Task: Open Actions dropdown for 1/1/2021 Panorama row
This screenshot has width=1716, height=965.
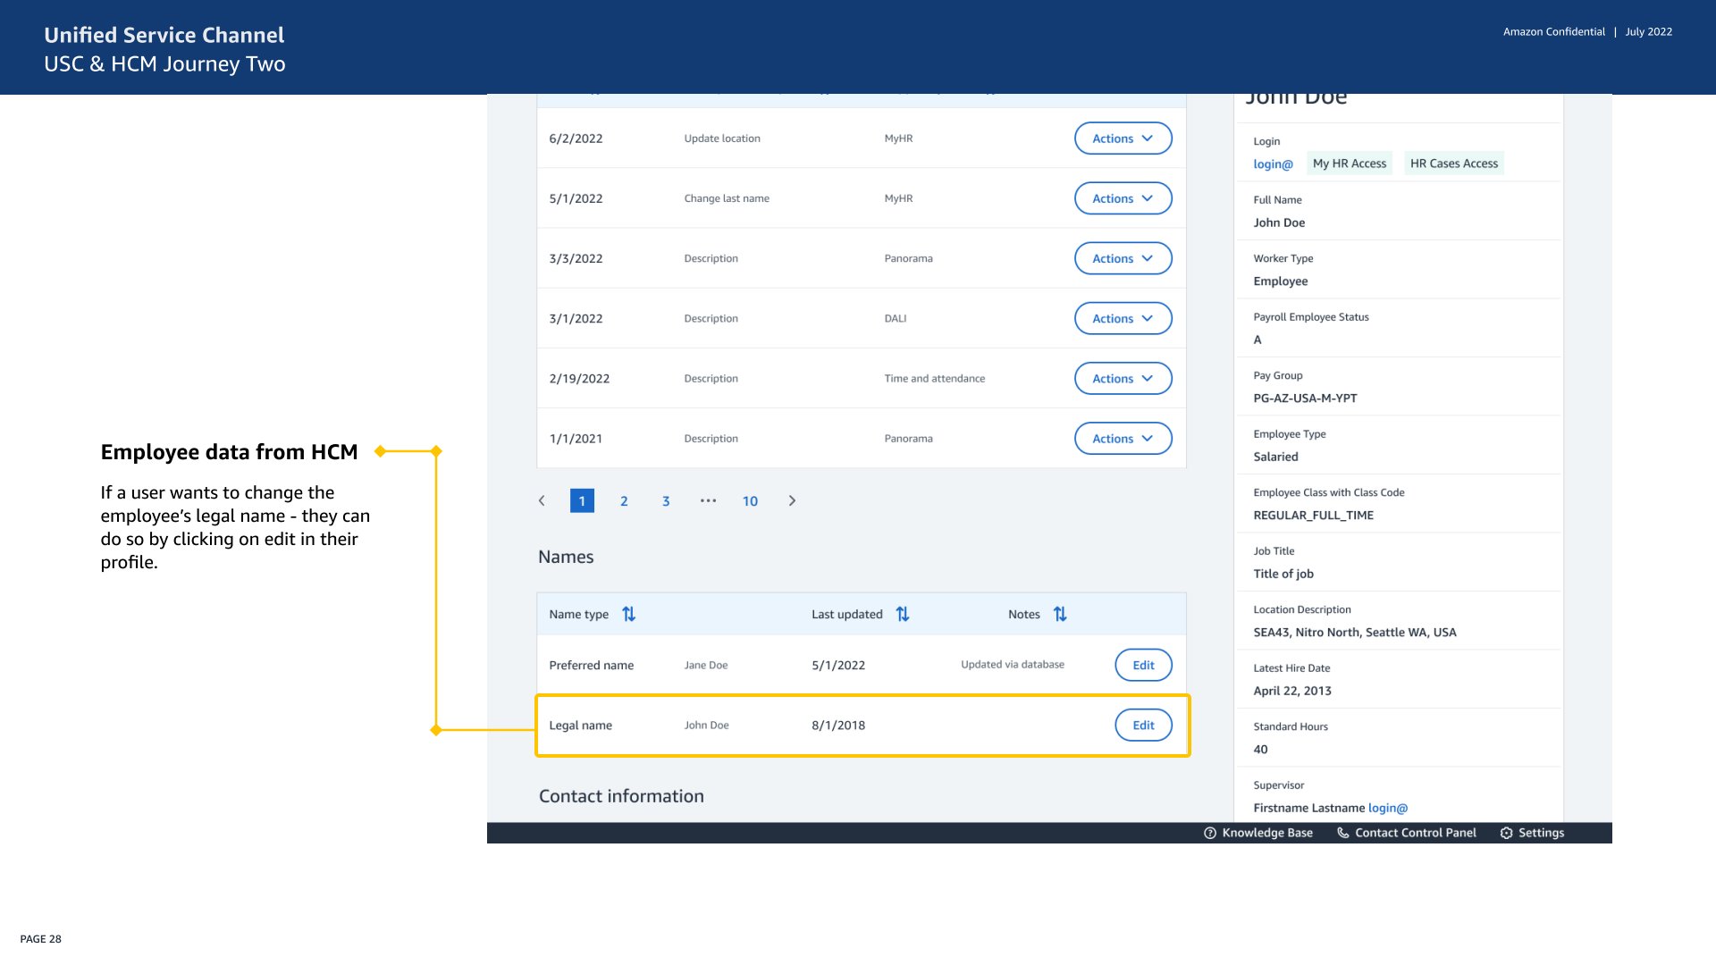Action: [1123, 439]
